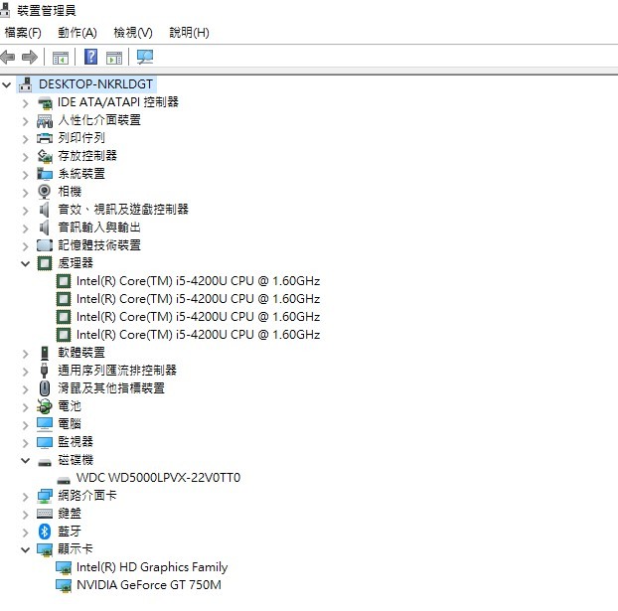
Task: Click the 列印佇列 printer icon
Action: (45, 138)
